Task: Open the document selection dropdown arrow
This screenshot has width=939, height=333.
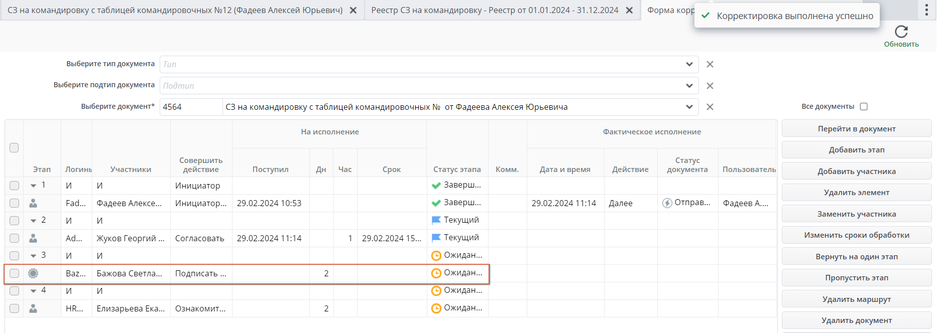Action: [689, 107]
